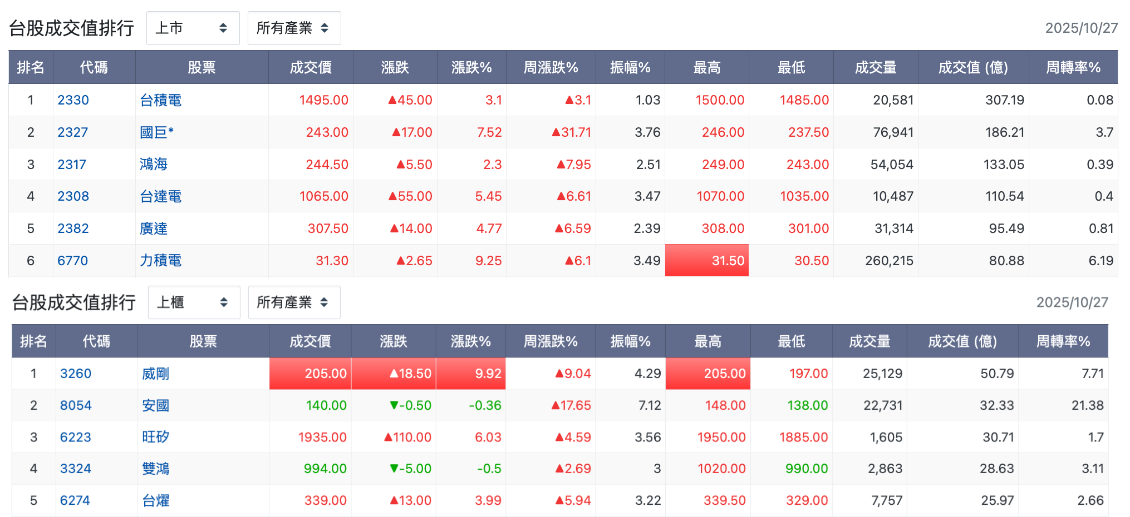Open the 上市 market dropdown
Image resolution: width=1130 pixels, height=517 pixels.
pyautogui.click(x=193, y=28)
